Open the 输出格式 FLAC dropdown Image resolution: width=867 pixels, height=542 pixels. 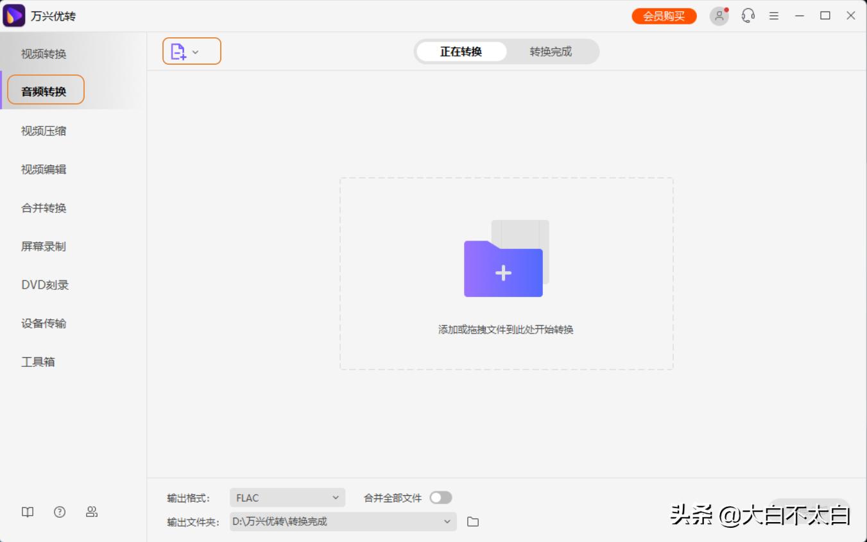coord(287,498)
